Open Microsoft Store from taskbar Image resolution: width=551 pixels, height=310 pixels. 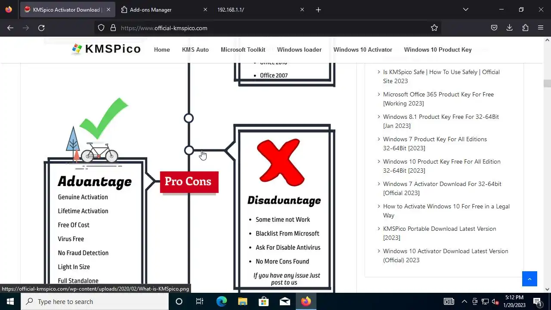click(263, 301)
